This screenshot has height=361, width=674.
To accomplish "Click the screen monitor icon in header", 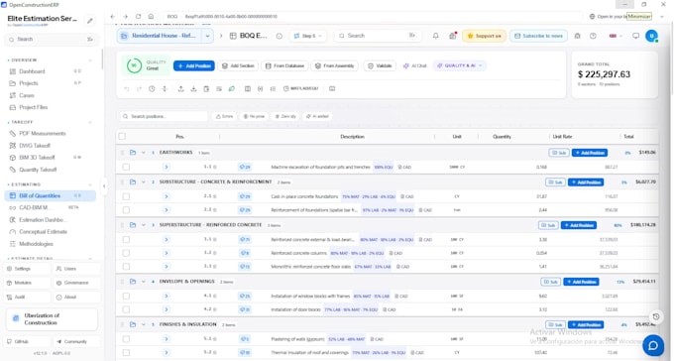I will pos(635,36).
